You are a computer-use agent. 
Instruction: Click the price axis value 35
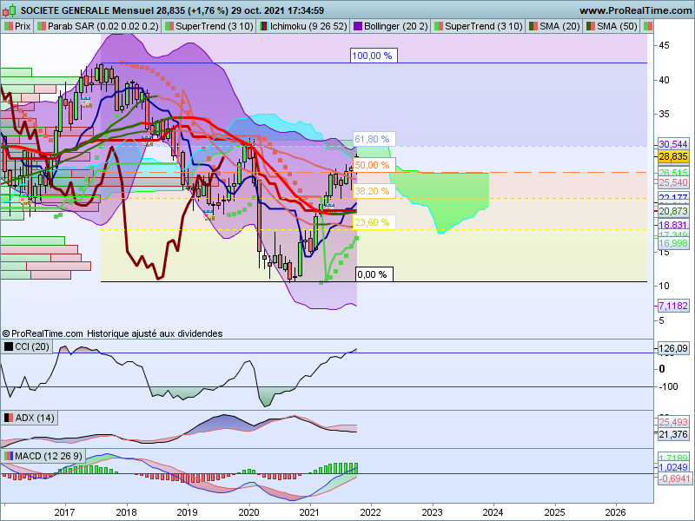664,114
